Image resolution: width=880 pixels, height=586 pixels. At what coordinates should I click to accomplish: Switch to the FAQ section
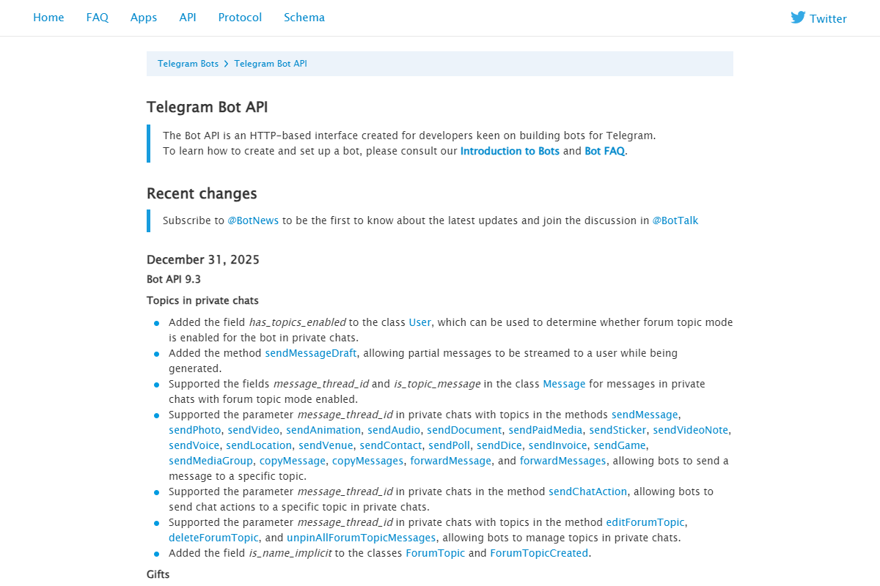click(98, 17)
